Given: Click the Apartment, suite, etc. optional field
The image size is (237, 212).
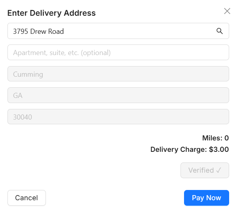Looking at the screenshot, I should (118, 52).
